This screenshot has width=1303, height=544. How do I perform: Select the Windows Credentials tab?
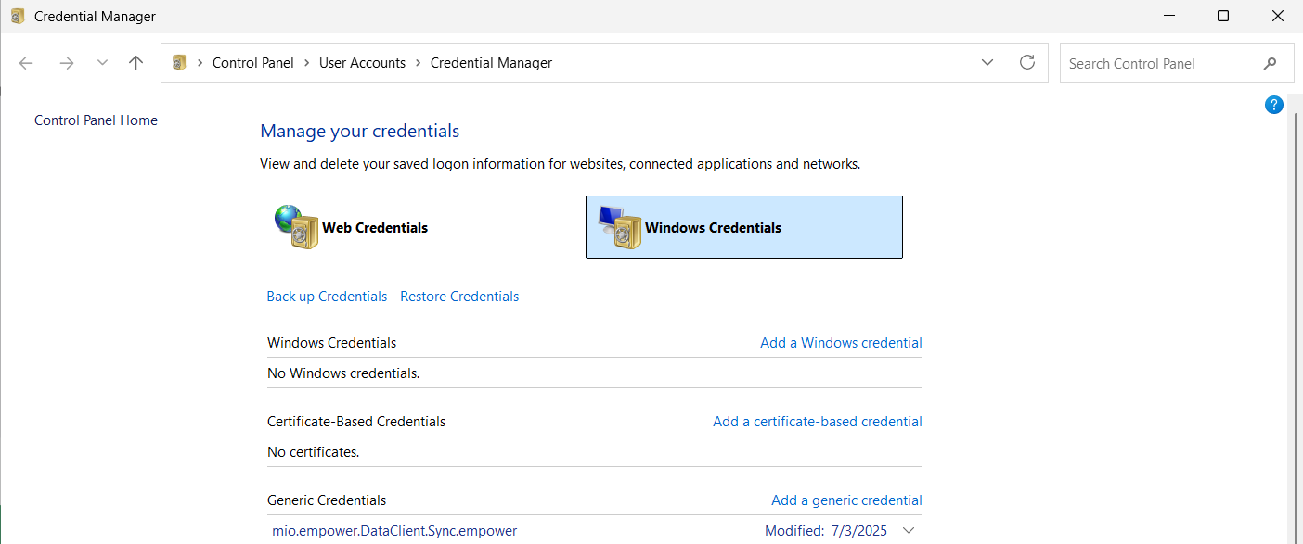click(x=744, y=227)
